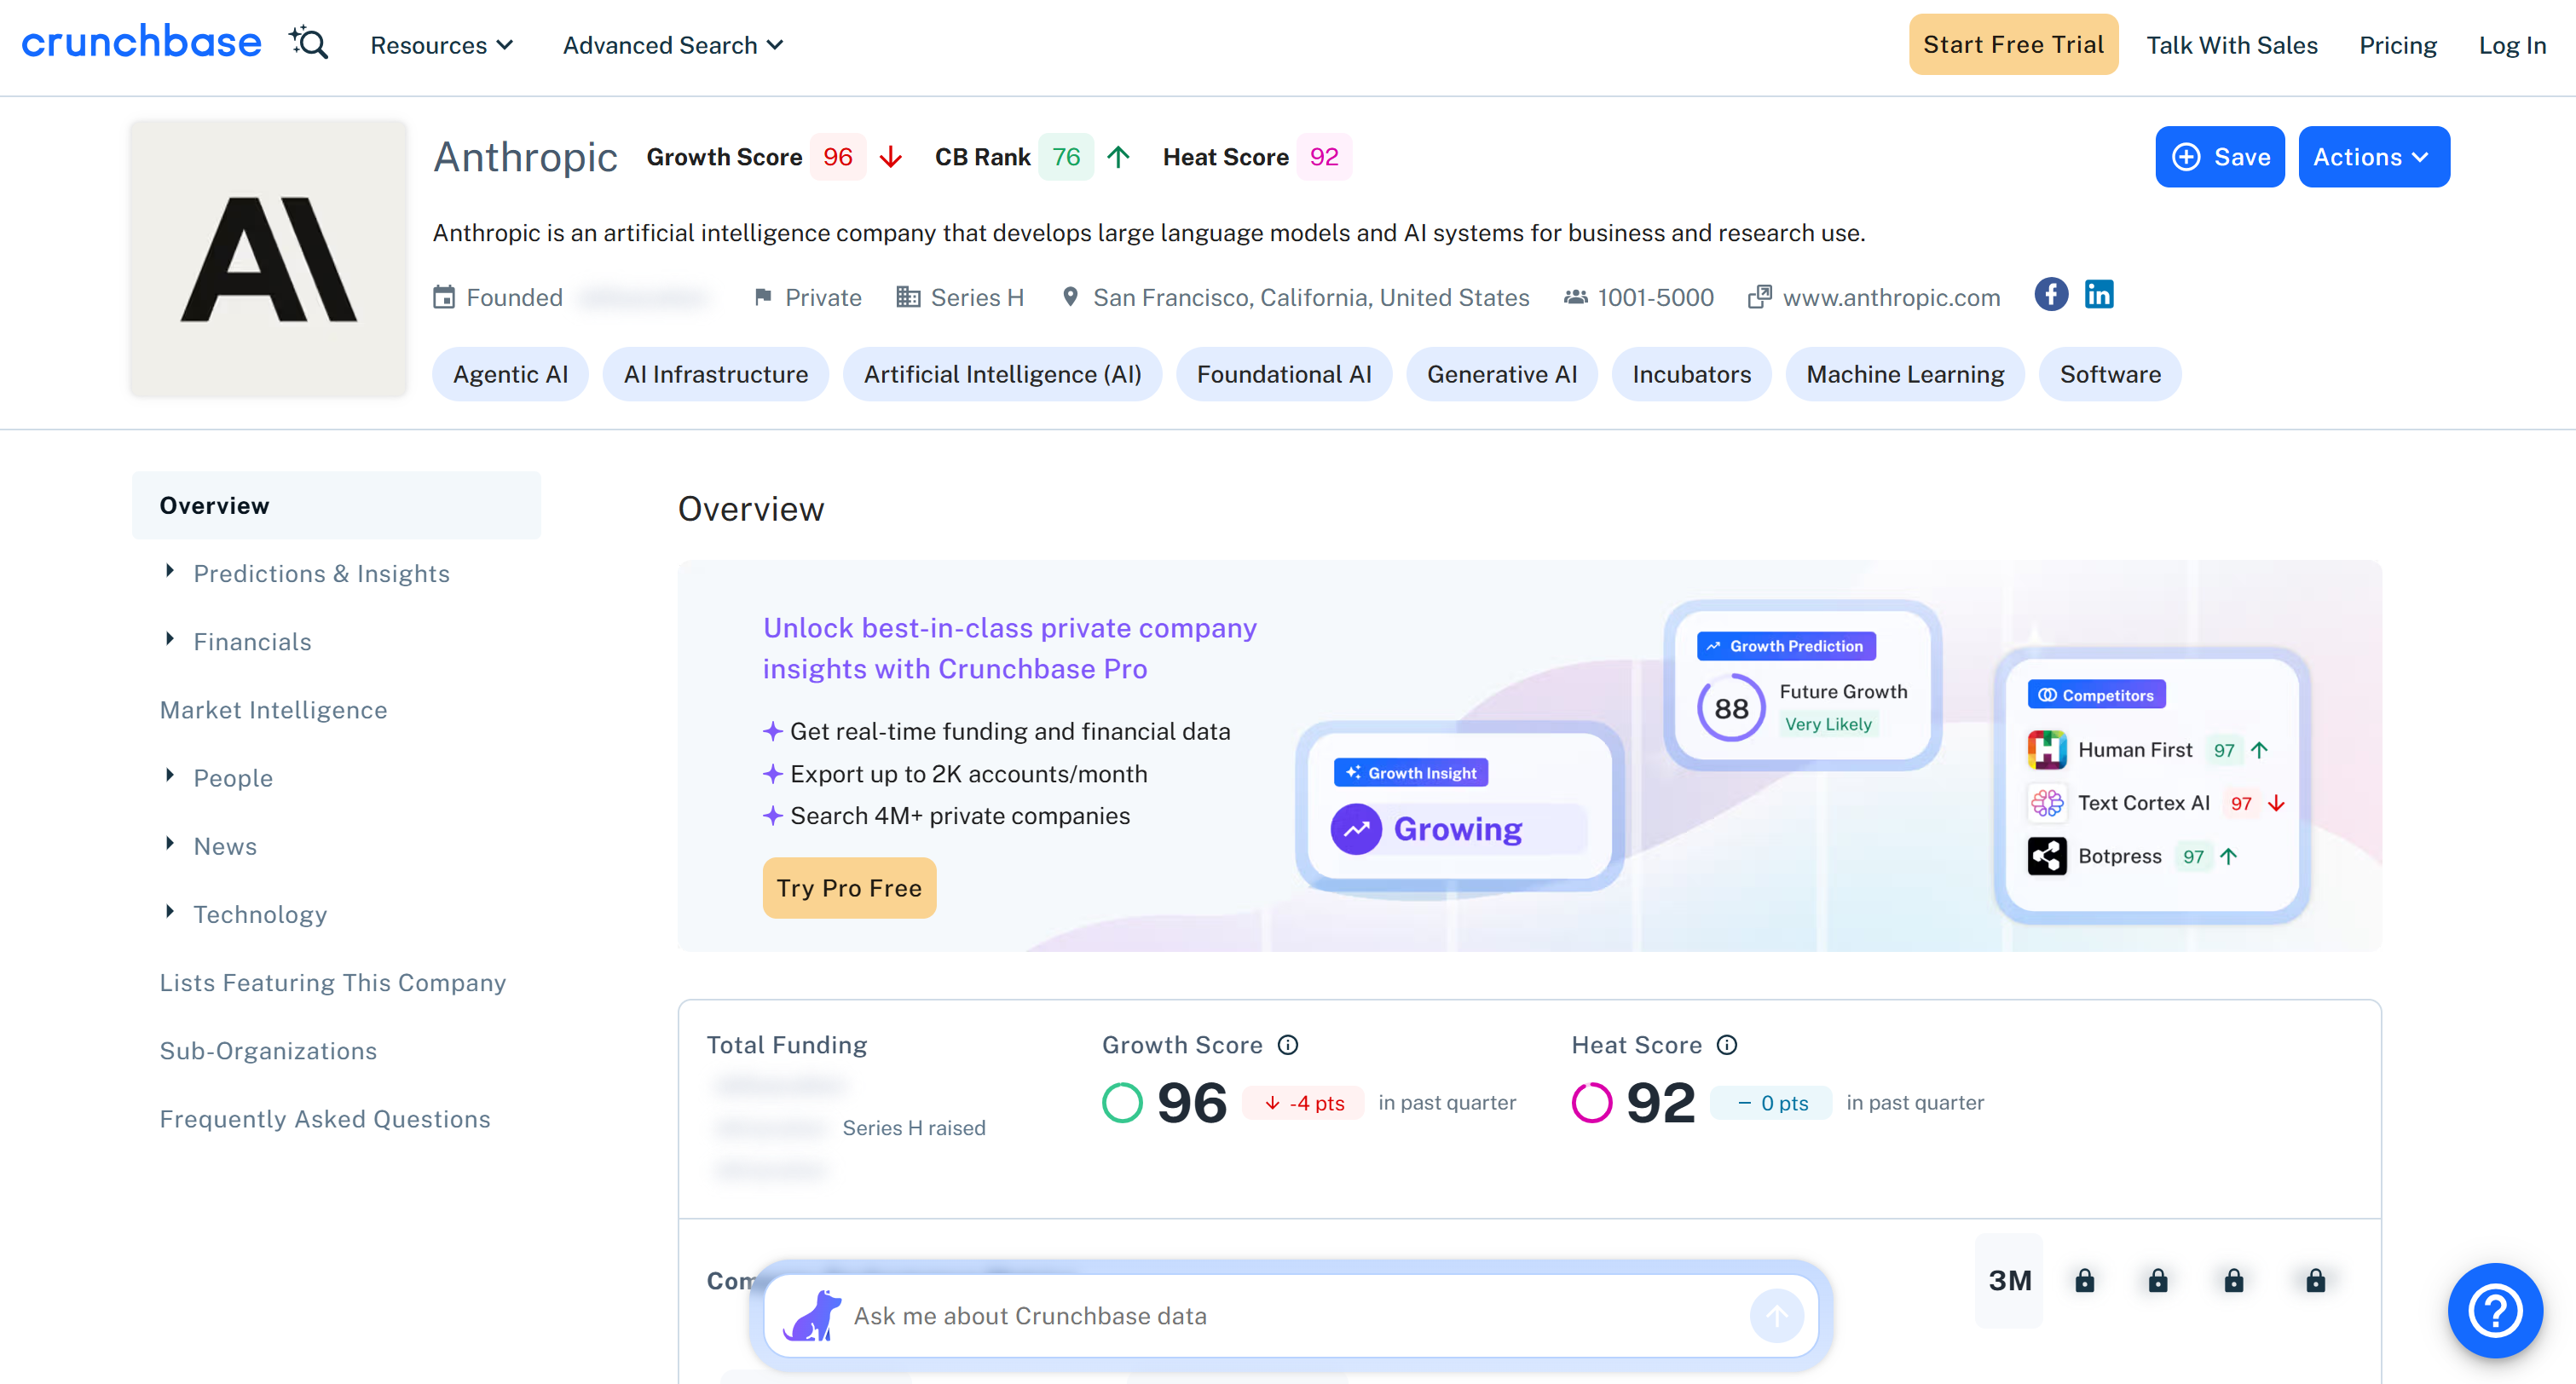Open the help question mark button
2576x1384 pixels.
click(x=2495, y=1311)
